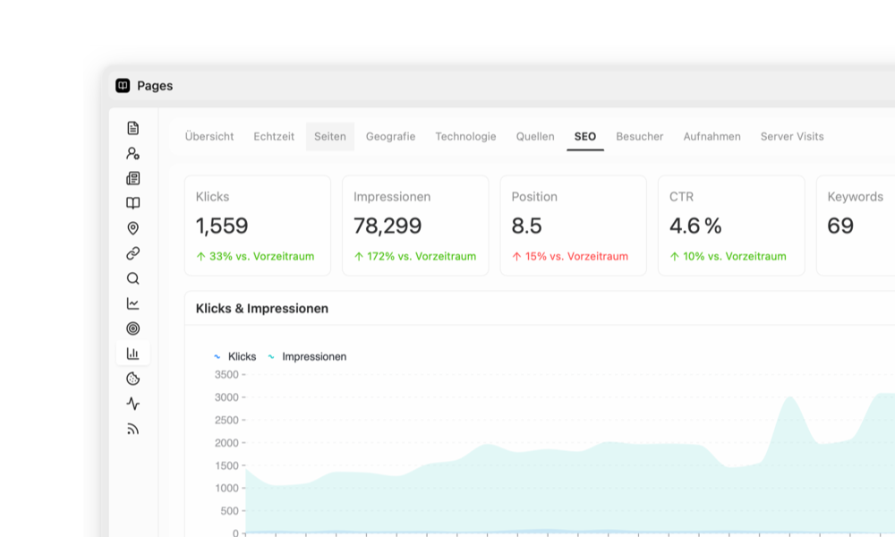Toggle Klicks series in chart legend

click(x=235, y=357)
